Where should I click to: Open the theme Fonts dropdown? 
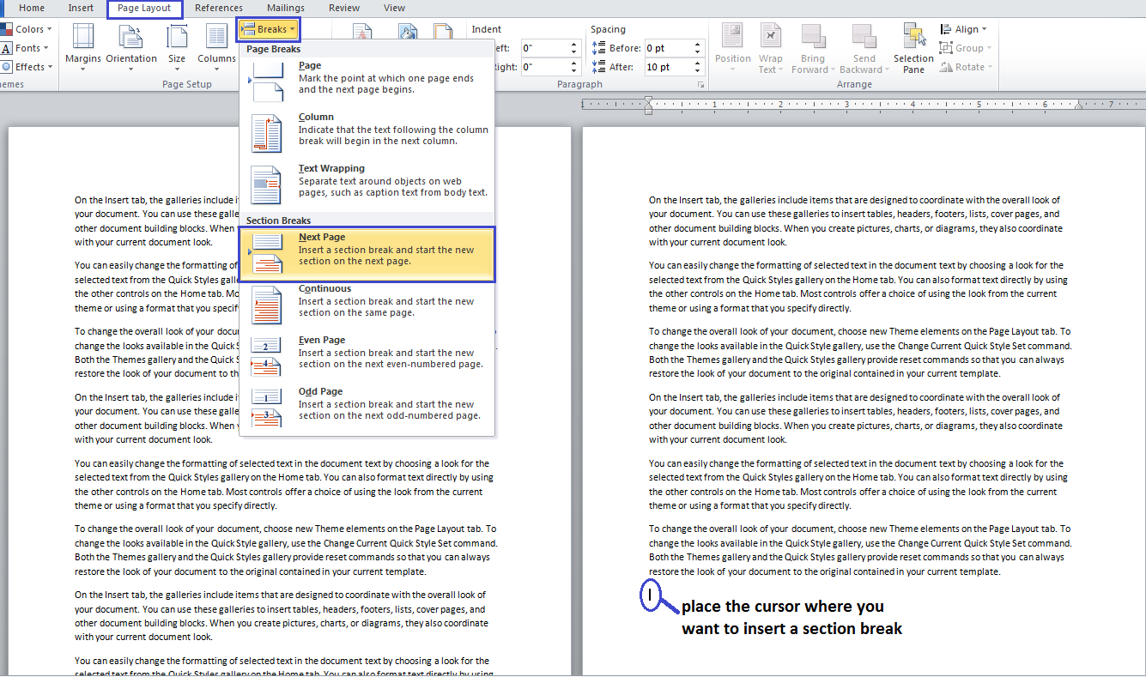pos(28,48)
